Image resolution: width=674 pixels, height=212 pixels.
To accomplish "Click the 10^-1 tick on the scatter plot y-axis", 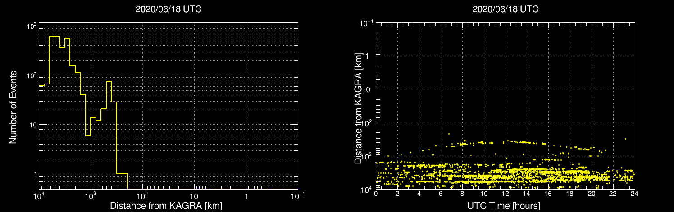I will [366, 23].
